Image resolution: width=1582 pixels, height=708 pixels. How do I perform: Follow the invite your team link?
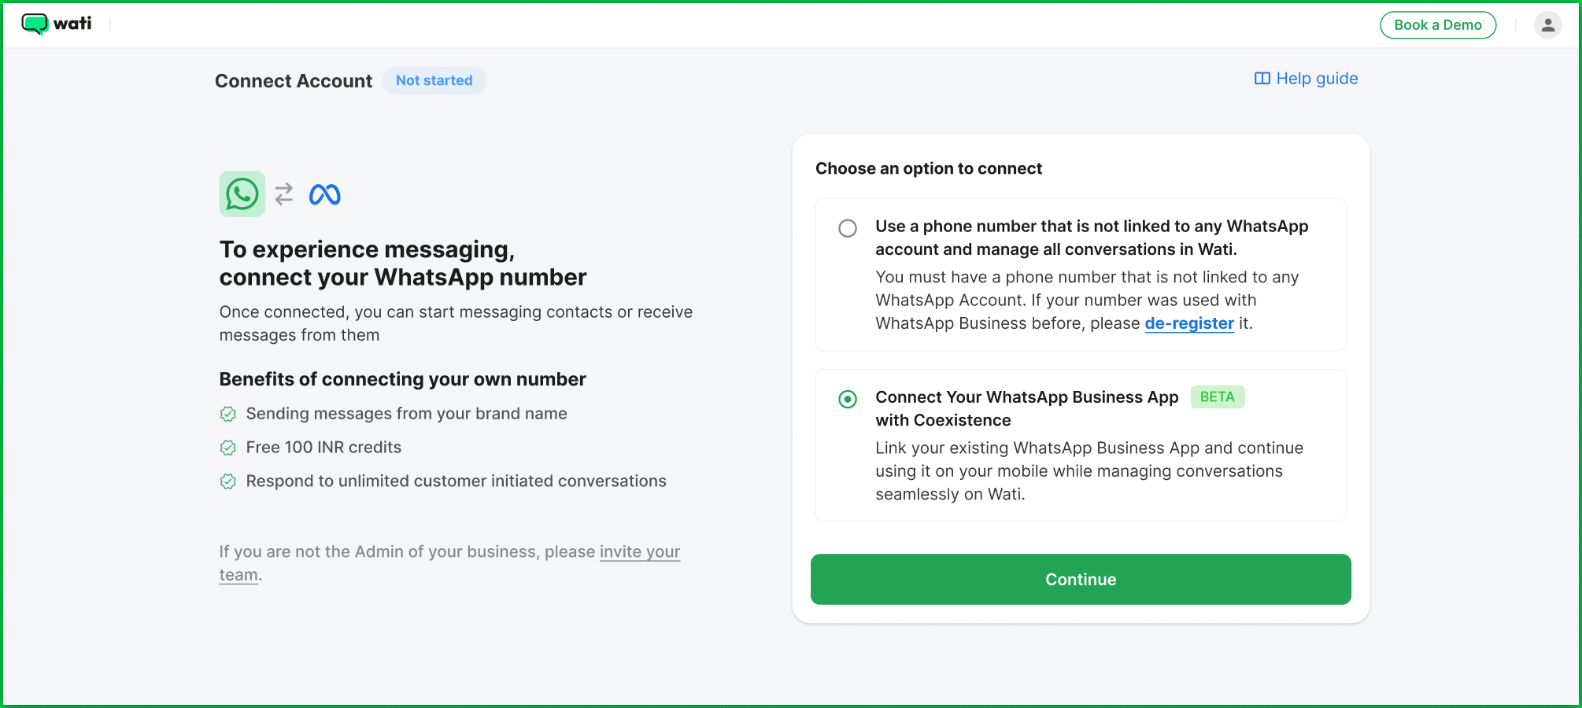[639, 551]
